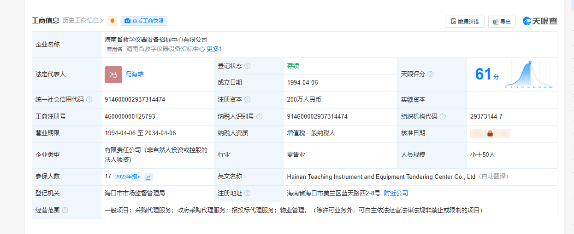
Task: Click 增值税一般纳税人 value
Action: [311, 133]
